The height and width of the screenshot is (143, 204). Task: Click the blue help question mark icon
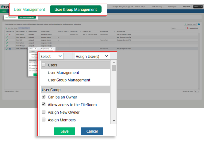coord(199,24)
